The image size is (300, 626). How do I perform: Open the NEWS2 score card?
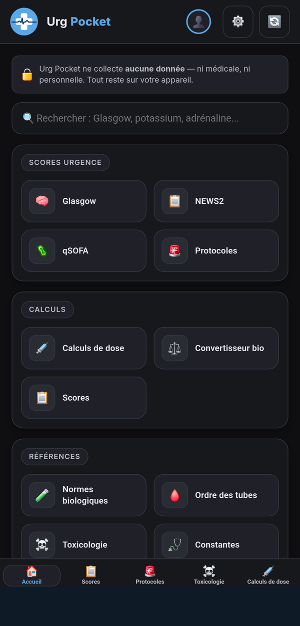216,201
